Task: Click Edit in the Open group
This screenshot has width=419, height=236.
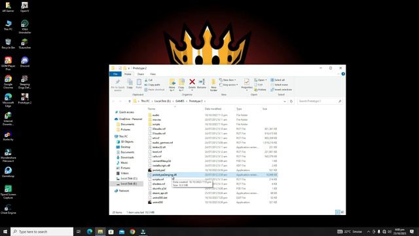Action: 259,85
